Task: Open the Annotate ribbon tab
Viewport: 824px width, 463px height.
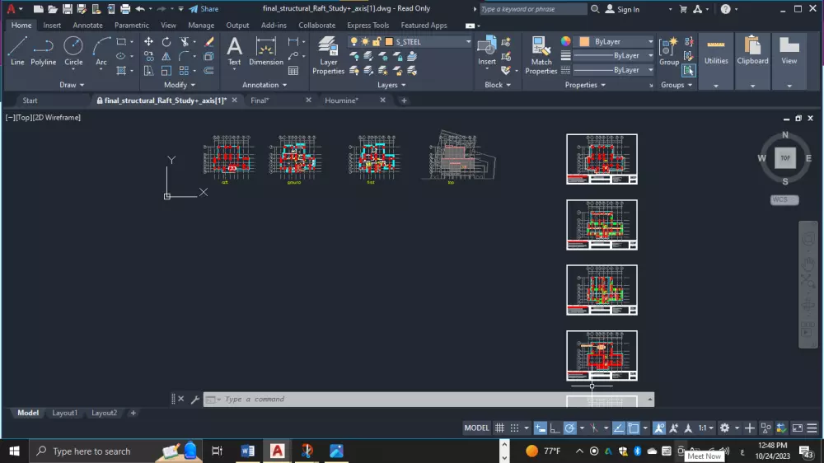Action: pyautogui.click(x=87, y=26)
